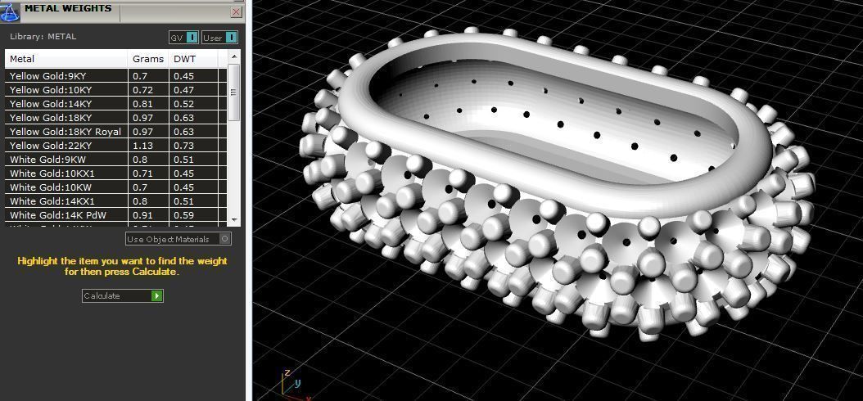Click the 3D ring model in viewport

point(556,182)
